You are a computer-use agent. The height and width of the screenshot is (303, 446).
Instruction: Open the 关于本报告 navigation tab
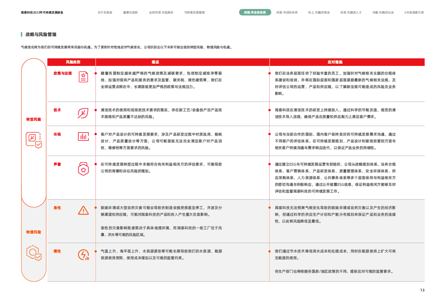pyautogui.click(x=105, y=12)
